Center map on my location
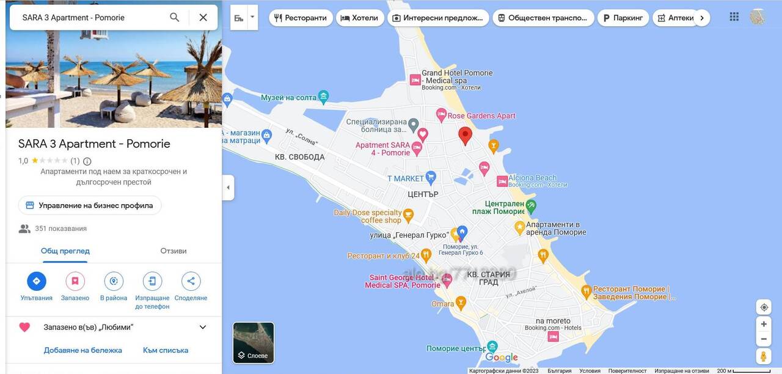Screen dimensions: 782x374 pos(764,307)
